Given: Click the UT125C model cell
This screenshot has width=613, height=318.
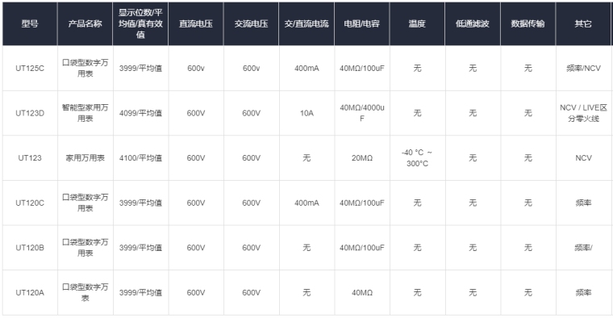Looking at the screenshot, I should pos(30,68).
